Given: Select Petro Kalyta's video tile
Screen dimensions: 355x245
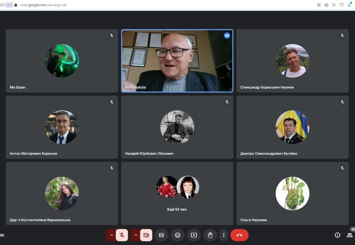Looking at the screenshot, I should (177, 61).
